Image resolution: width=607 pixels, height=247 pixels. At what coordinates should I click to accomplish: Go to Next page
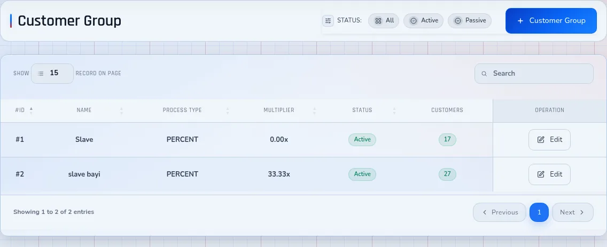point(573,212)
